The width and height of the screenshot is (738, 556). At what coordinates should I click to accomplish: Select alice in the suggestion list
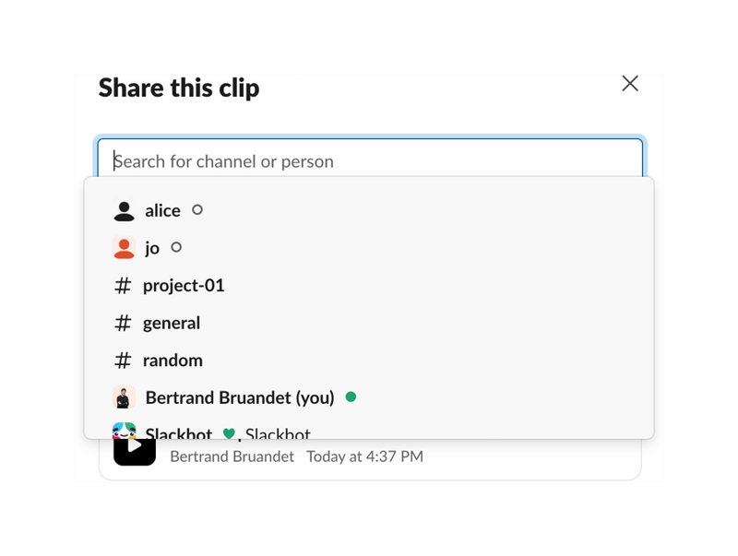[163, 209]
